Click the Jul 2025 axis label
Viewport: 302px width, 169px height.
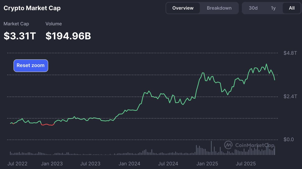pos(246,163)
